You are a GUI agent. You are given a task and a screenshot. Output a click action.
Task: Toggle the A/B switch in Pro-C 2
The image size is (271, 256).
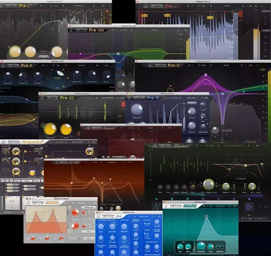pyautogui.click(x=51, y=6)
